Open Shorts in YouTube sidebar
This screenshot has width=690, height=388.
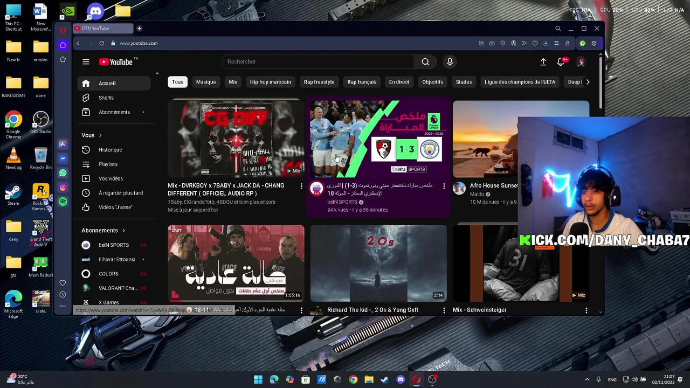(x=114, y=98)
